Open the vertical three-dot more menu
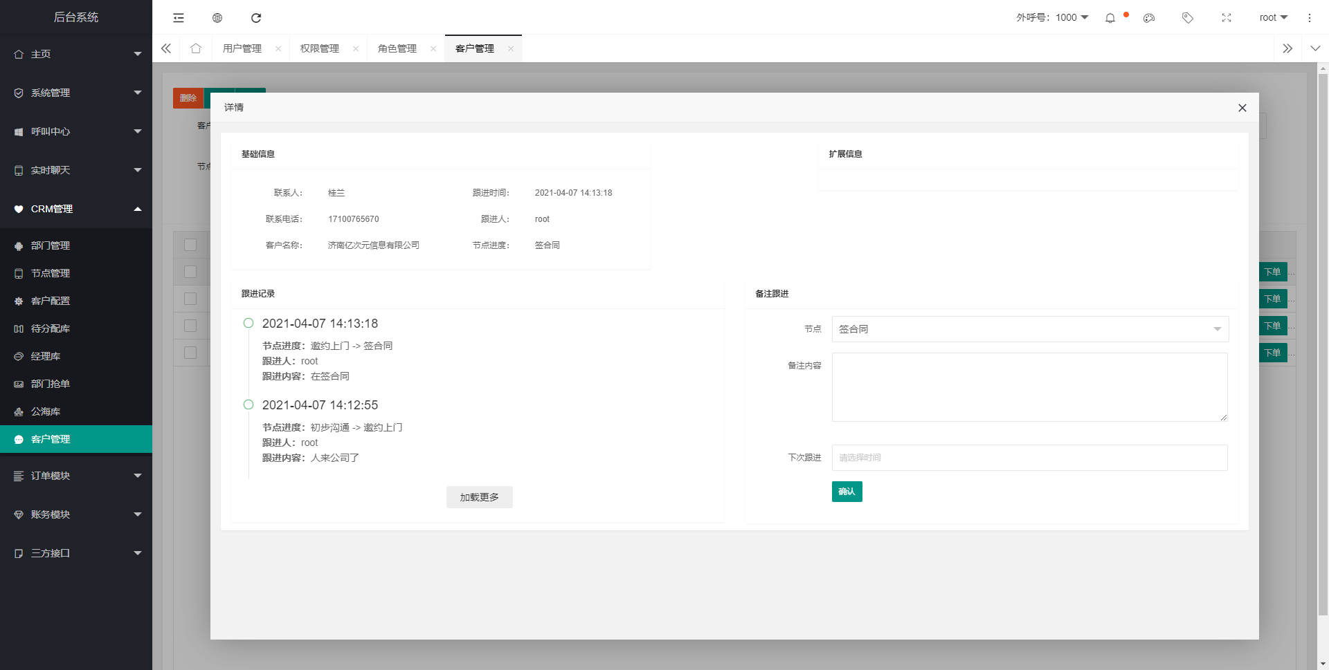 click(1310, 18)
